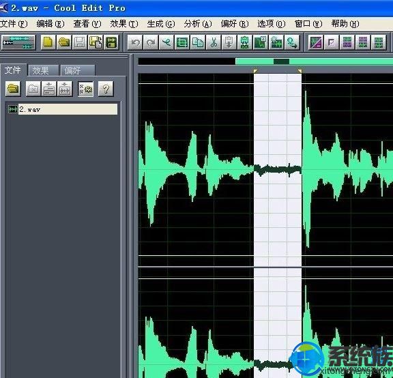Click the waveform icon beside 2.wav

pos(12,109)
